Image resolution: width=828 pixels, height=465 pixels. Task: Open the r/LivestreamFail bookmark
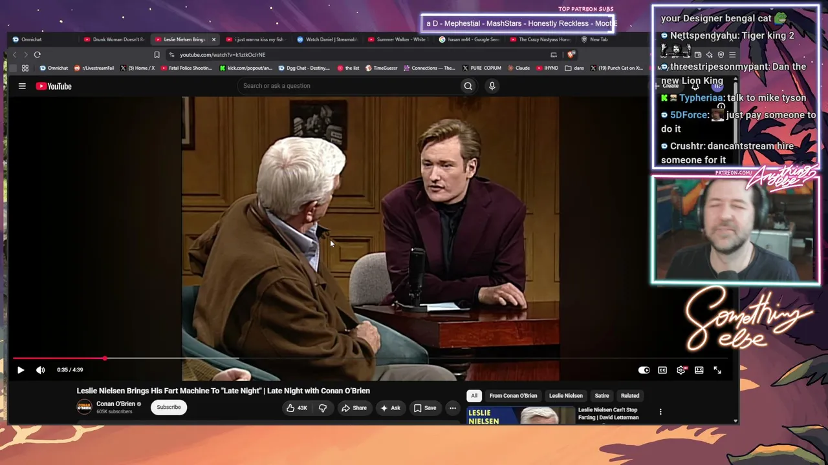tap(94, 68)
